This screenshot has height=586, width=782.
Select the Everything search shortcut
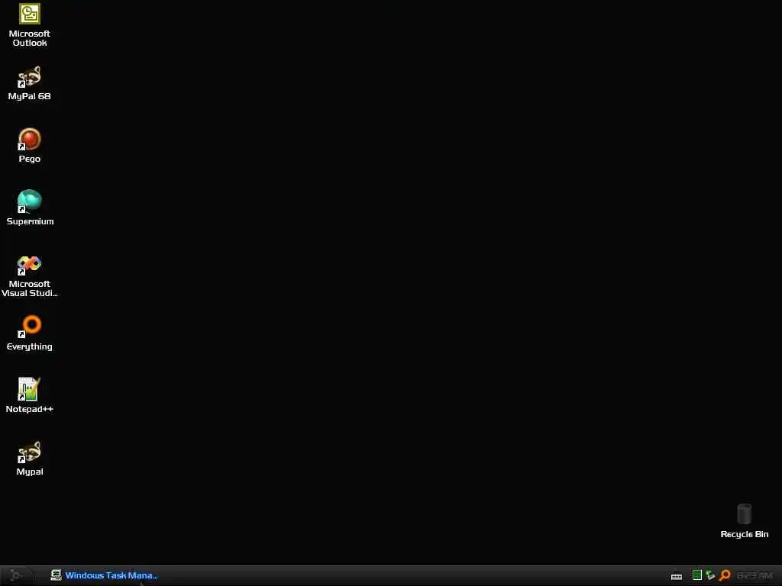pos(30,333)
